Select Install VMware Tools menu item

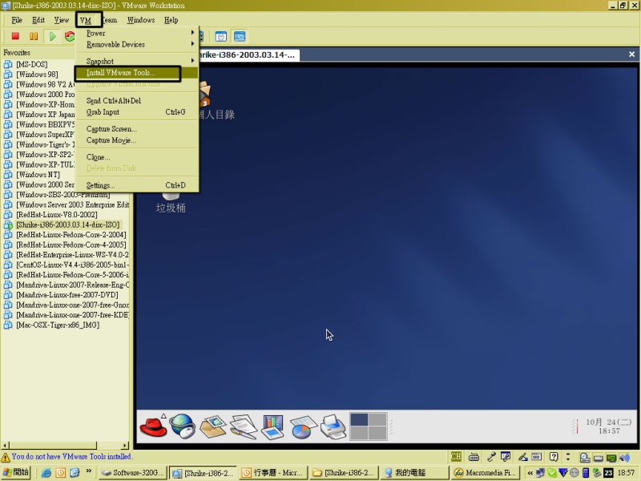point(137,73)
